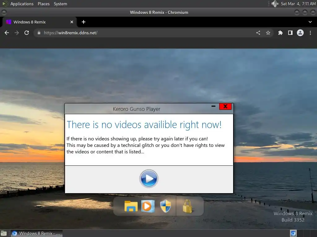Go back in browser history
Viewport: 317px width, 237px height.
(7, 33)
